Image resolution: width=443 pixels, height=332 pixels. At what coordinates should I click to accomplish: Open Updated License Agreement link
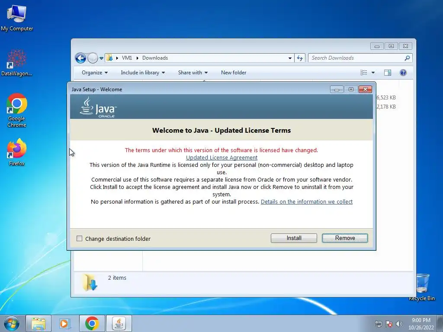point(222,157)
